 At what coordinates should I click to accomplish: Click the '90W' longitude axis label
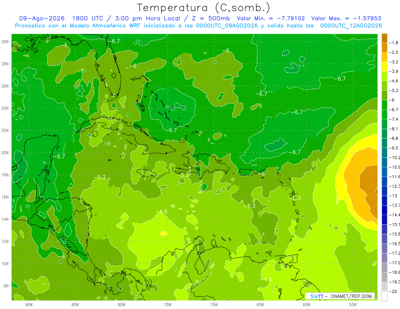(x=29, y=305)
